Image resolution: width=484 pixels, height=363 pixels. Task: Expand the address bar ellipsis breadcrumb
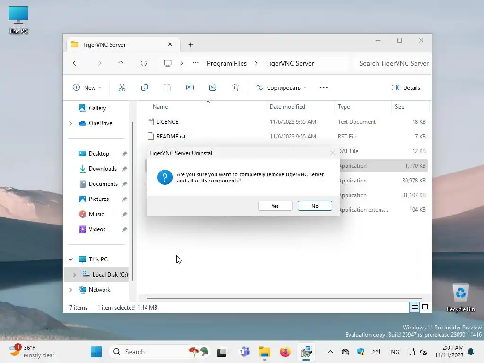(x=195, y=63)
